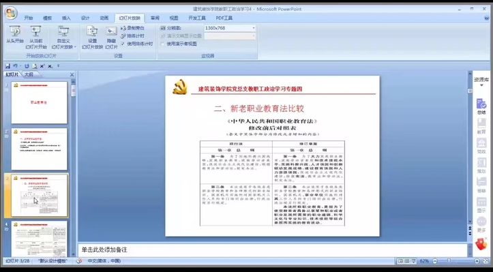493x272 pixels.
Task: Click the notes area 单击此处添加备注
Action: pos(273,250)
